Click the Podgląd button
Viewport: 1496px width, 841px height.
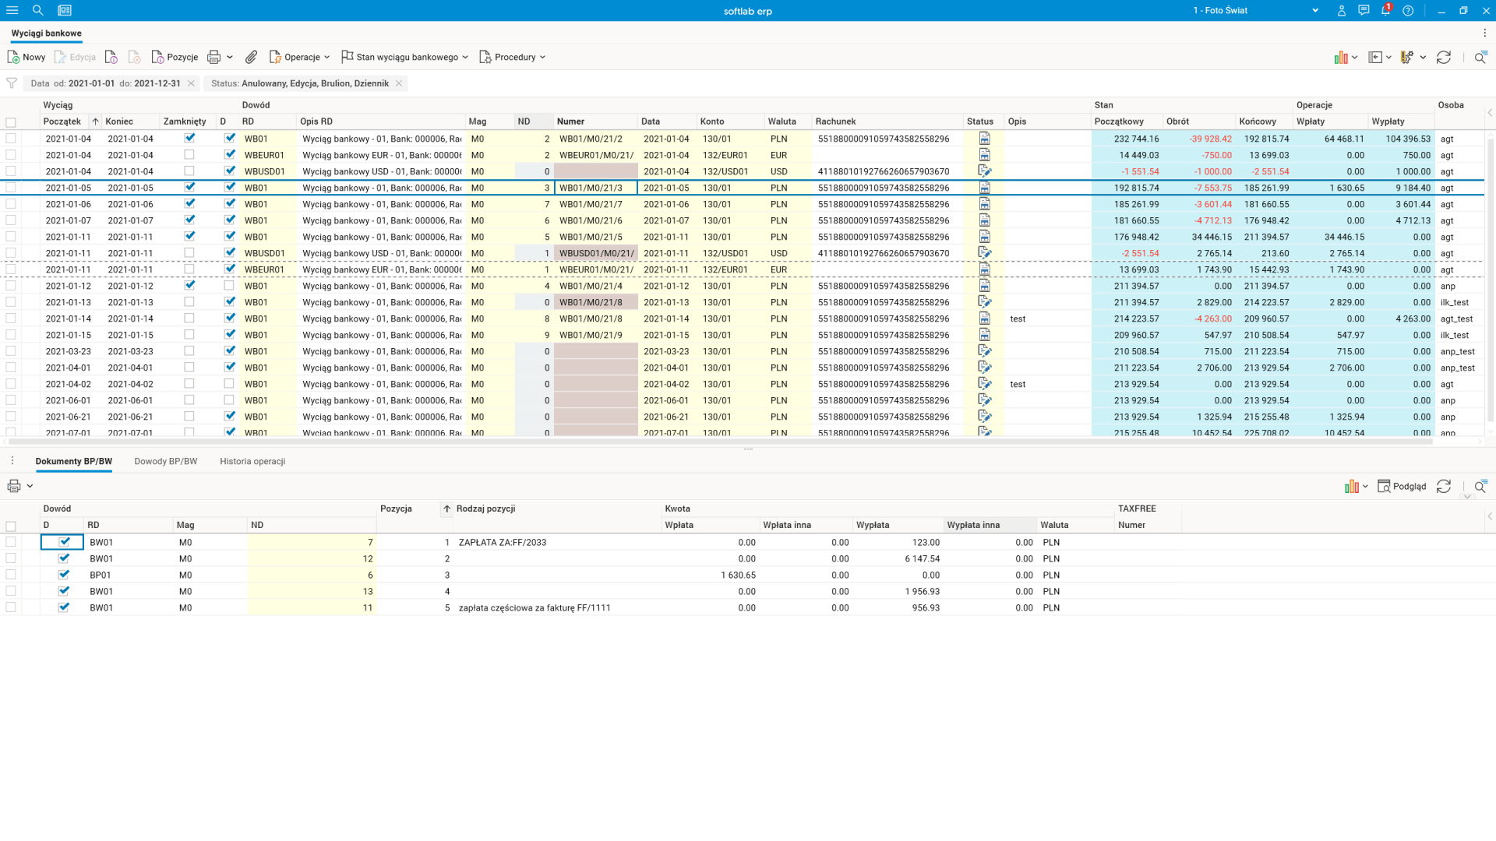pos(1402,486)
